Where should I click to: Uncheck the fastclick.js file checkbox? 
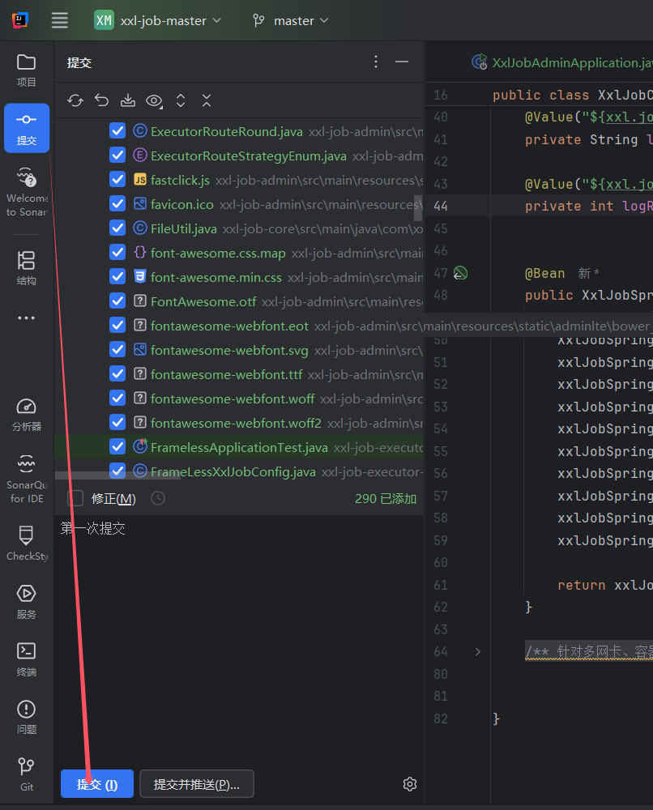[117, 180]
